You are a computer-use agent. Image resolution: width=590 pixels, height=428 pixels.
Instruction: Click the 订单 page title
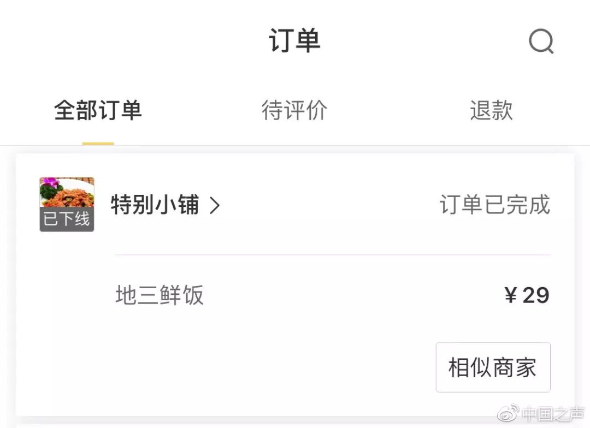pos(294,41)
